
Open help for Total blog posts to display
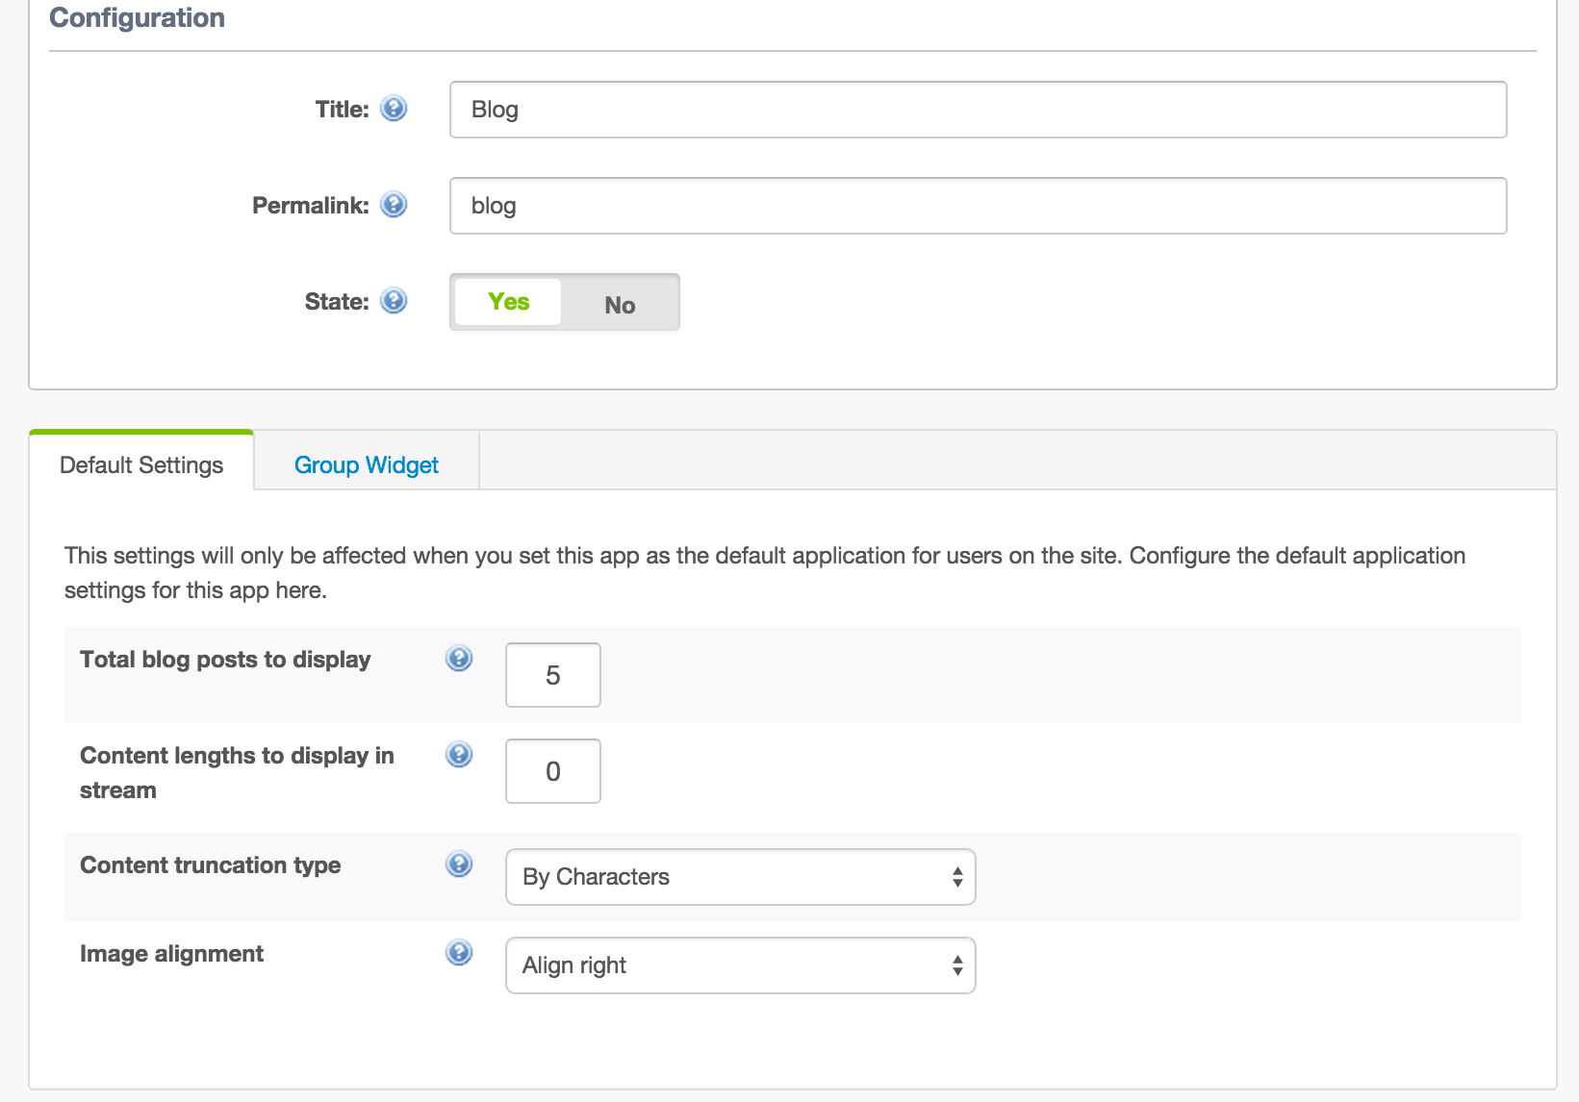click(x=459, y=659)
